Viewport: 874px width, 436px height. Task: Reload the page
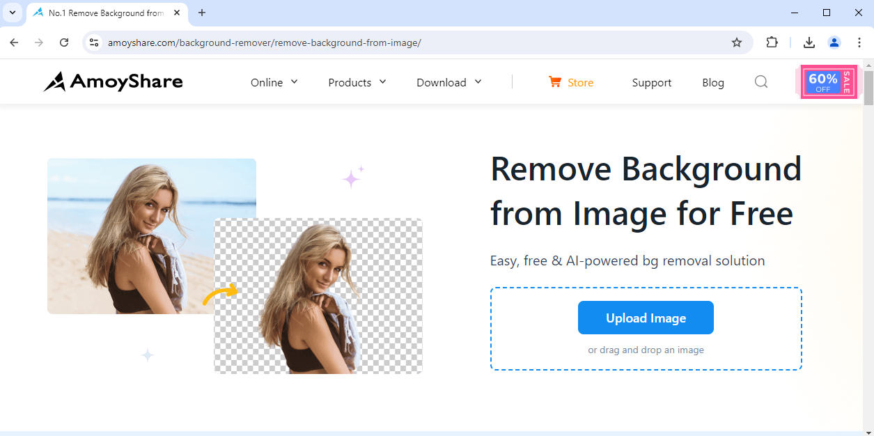pos(64,42)
